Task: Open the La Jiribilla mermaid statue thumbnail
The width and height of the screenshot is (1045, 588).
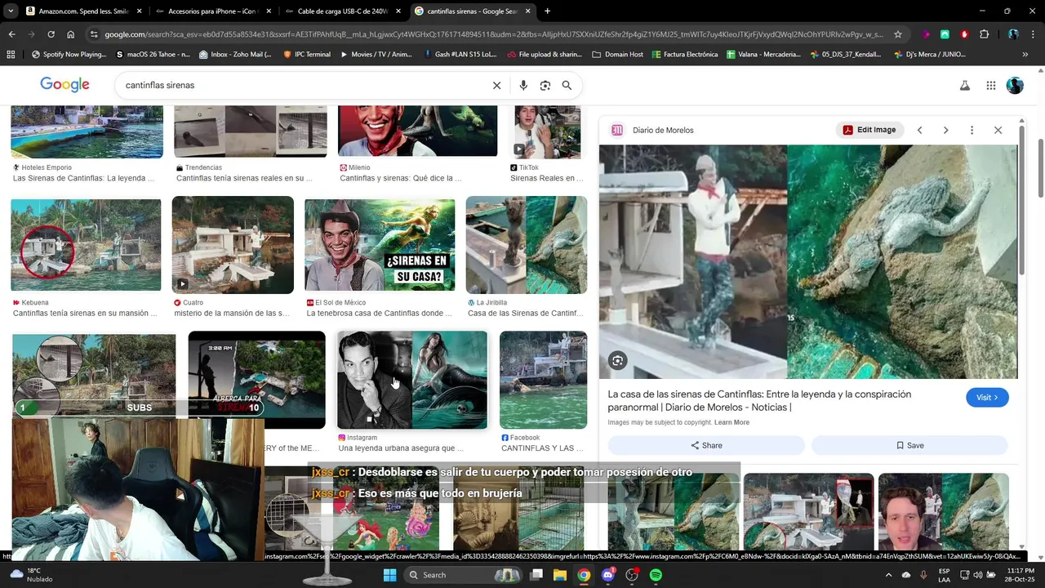Action: [526, 245]
